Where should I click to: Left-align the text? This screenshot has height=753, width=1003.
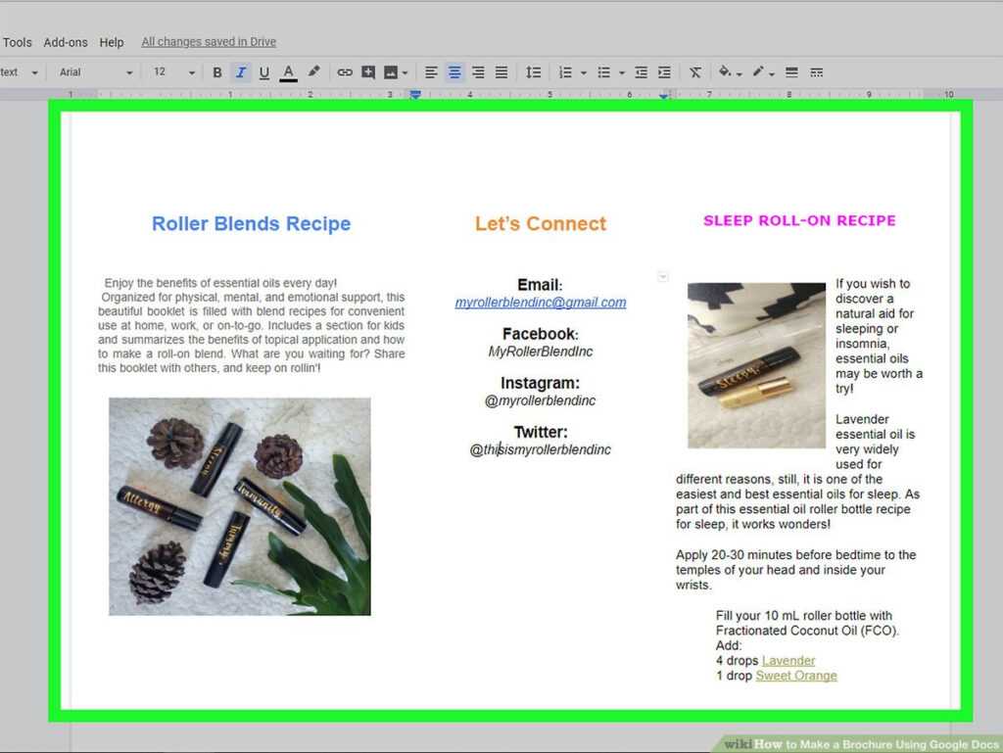[x=431, y=72]
